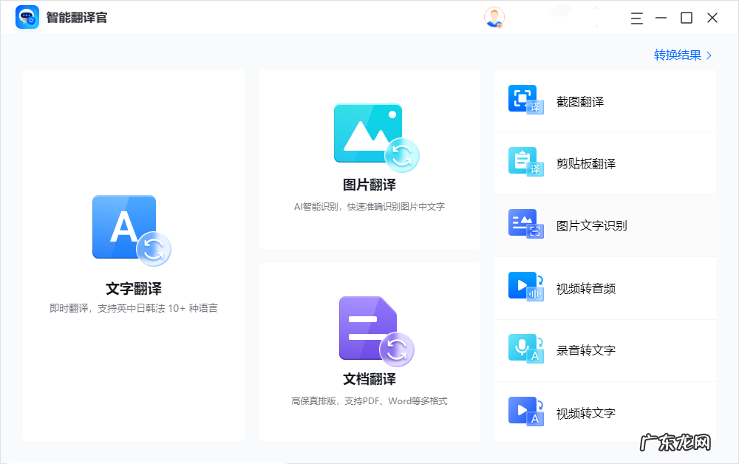
Task: Open the 视频转音频 video-to-audio icon
Action: click(x=525, y=287)
